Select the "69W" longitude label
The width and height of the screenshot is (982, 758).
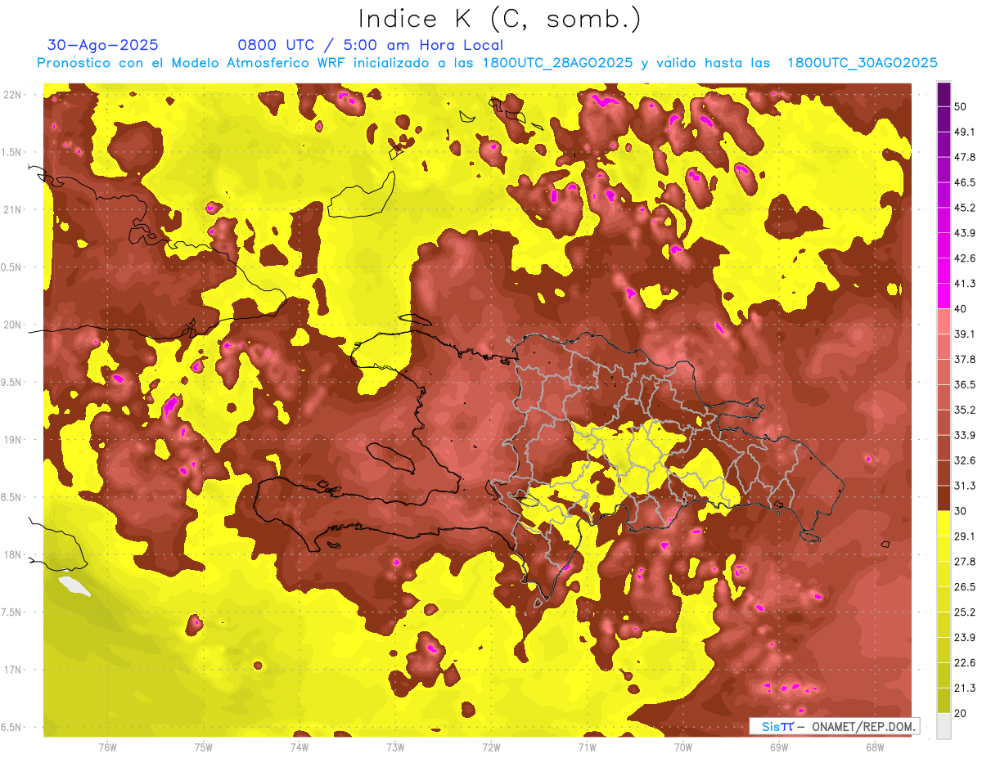click(779, 747)
